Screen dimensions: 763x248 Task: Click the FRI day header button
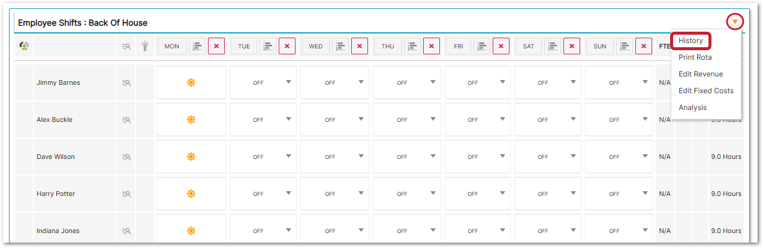point(459,46)
